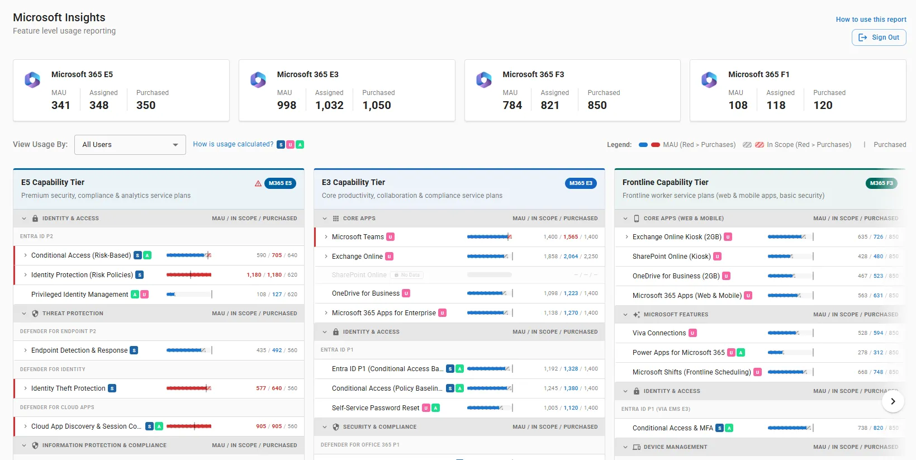This screenshot has width=916, height=460.
Task: Click the Identity Protection (Risk Policies) usage bar
Action: click(189, 275)
